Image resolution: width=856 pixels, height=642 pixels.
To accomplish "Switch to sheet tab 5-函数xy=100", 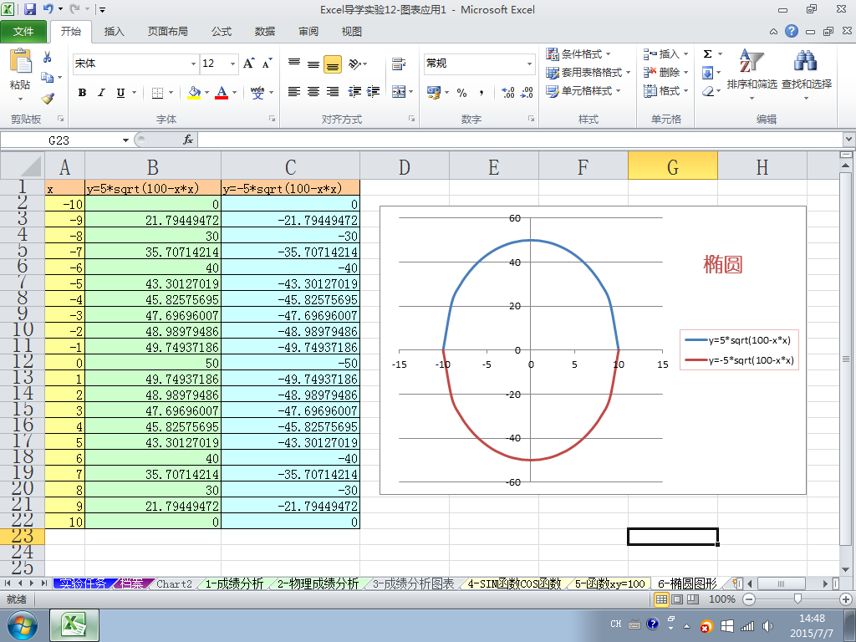I will pyautogui.click(x=609, y=583).
